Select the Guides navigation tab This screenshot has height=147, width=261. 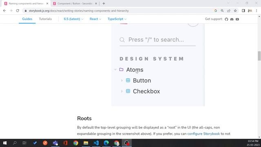pos(27,19)
